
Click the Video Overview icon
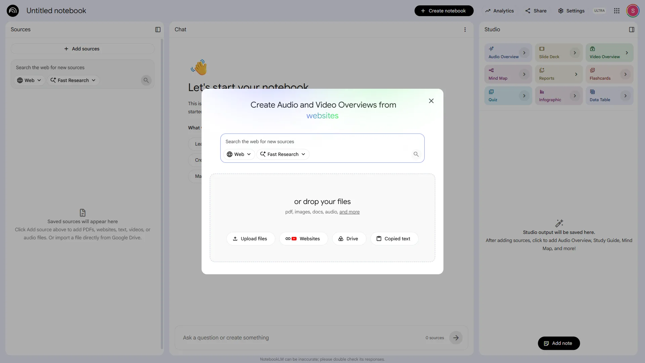[x=592, y=49]
